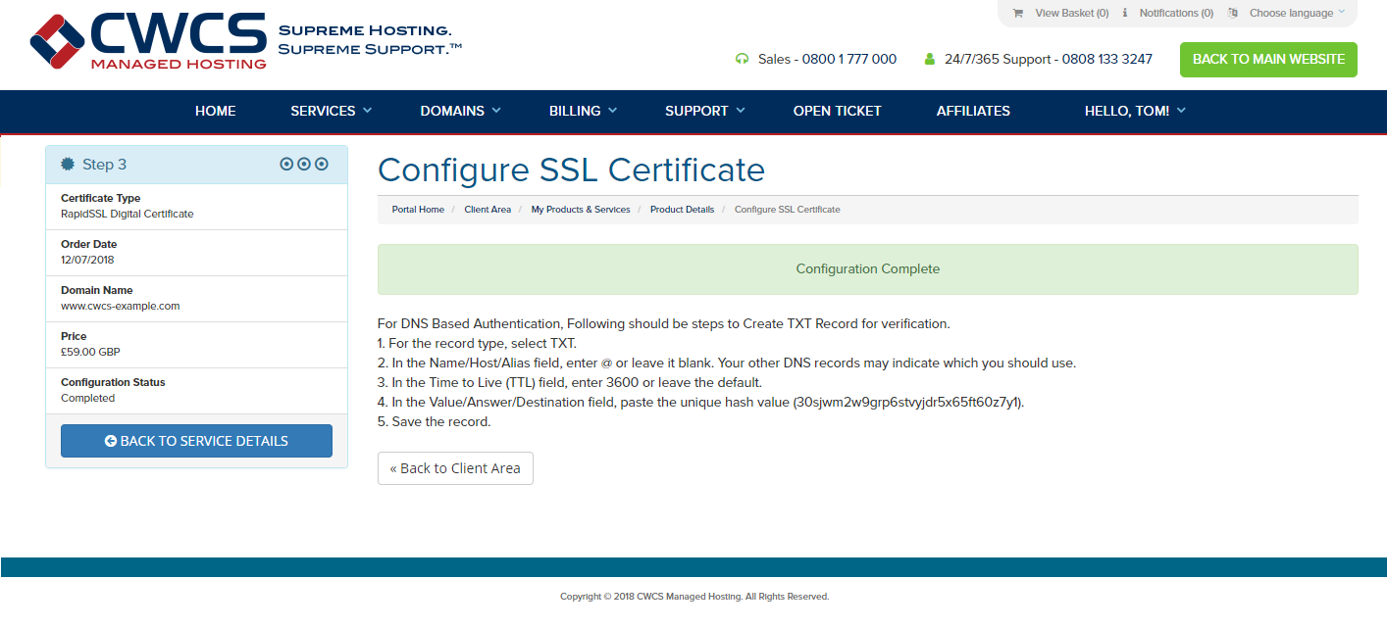
Task: Open the Product Details breadcrumb link
Action: (682, 210)
